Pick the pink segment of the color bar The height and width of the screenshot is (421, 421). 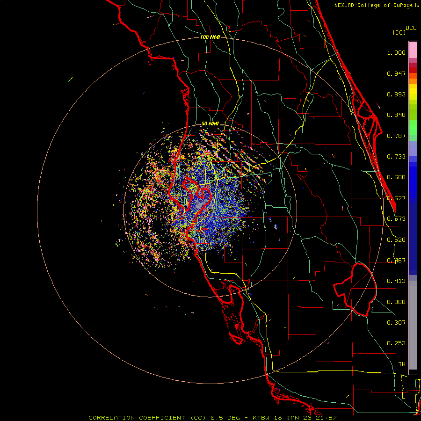[x=413, y=50]
